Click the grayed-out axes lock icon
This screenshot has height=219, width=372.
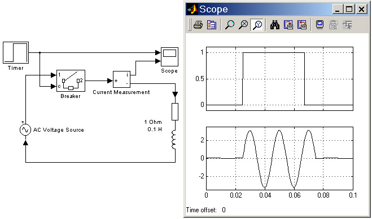tap(333, 25)
